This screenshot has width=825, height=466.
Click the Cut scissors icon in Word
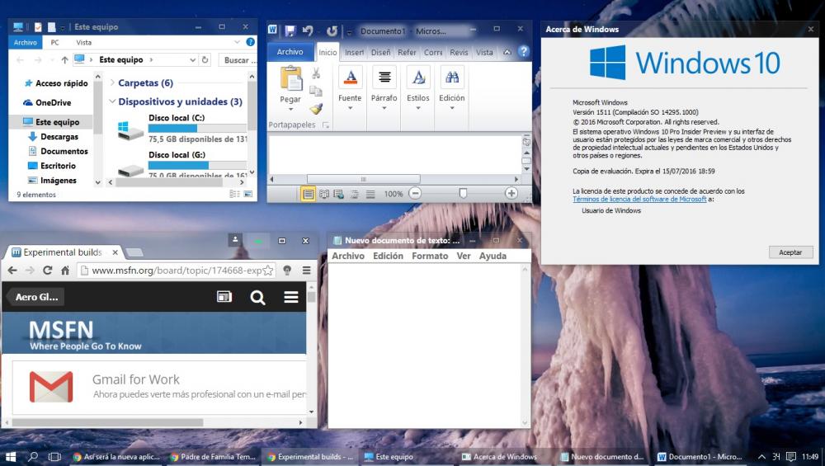pos(316,74)
